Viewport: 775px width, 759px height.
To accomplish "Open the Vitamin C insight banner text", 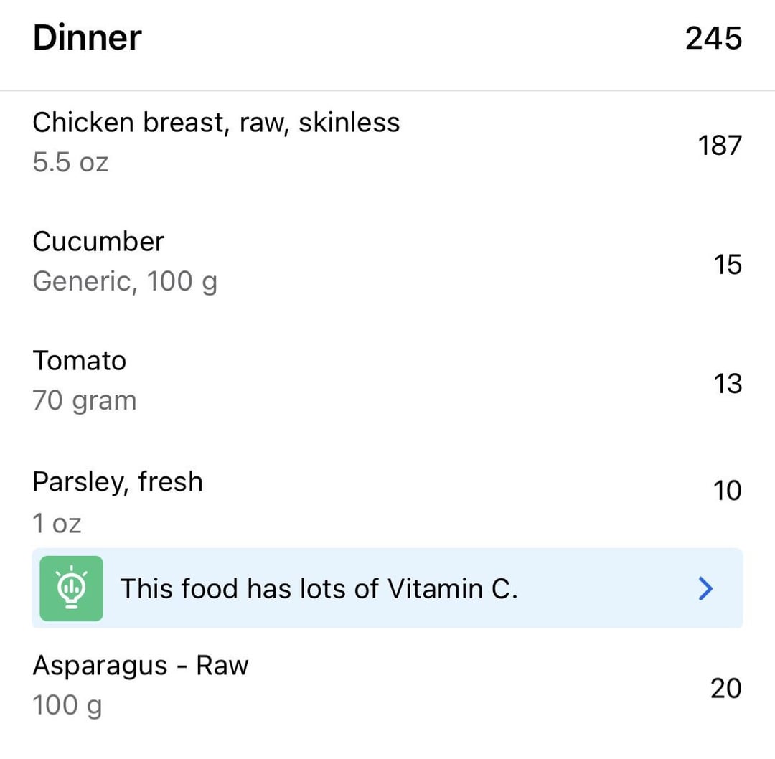I will tap(318, 589).
